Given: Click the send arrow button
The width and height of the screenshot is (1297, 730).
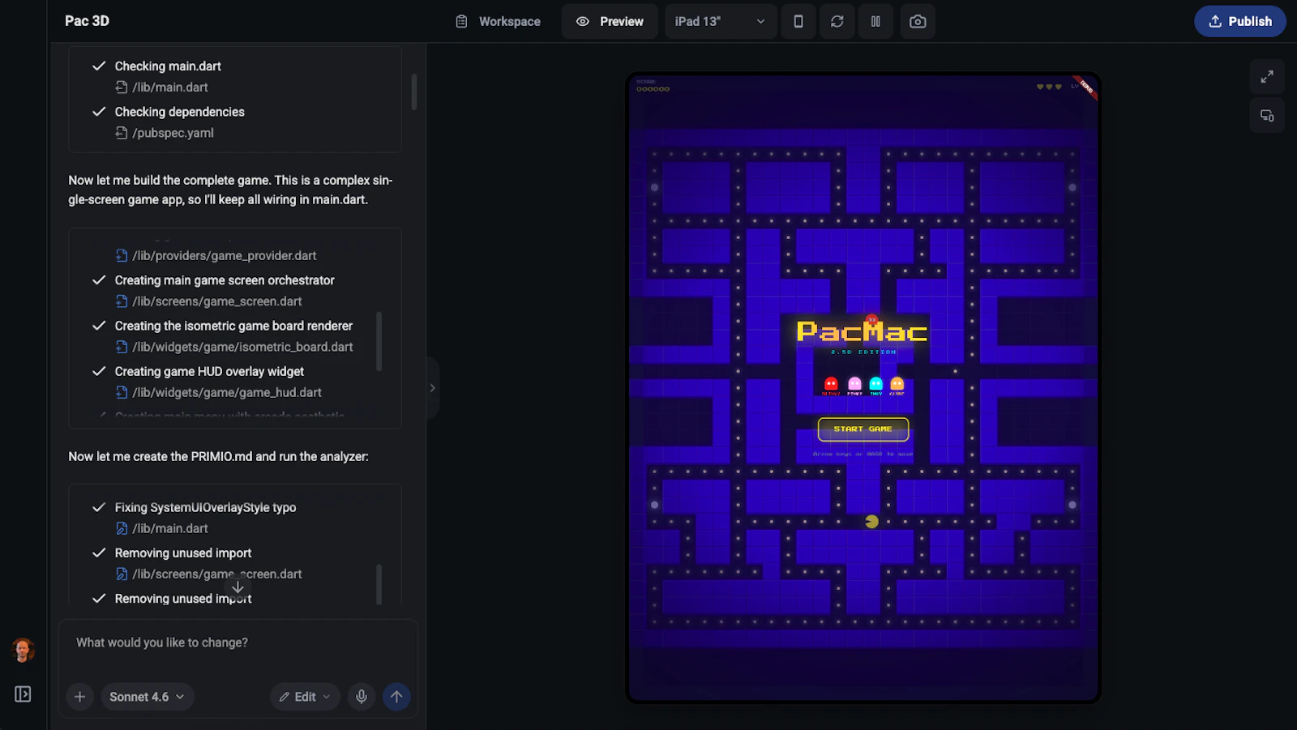Looking at the screenshot, I should [x=396, y=697].
